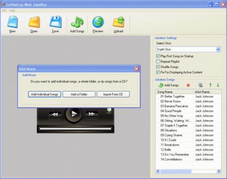
Task: Click the Add Individual Songs button
Action: pyautogui.click(x=45, y=95)
